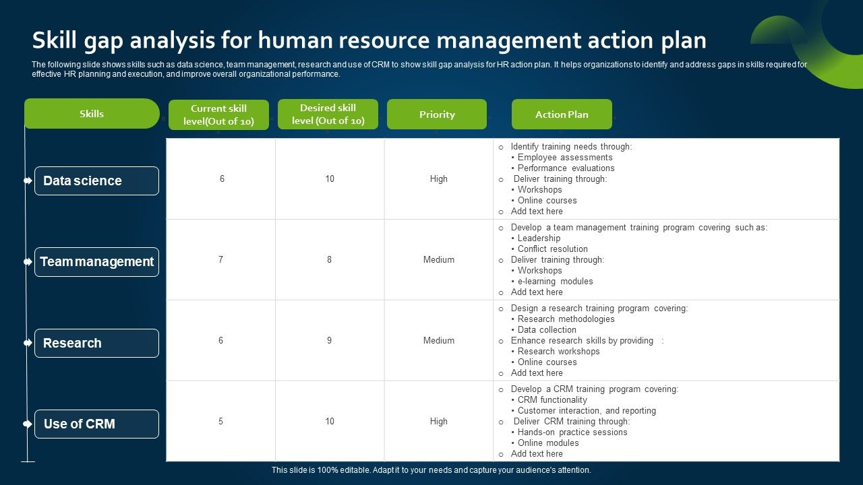Click the High priority cell for Data science

point(438,179)
